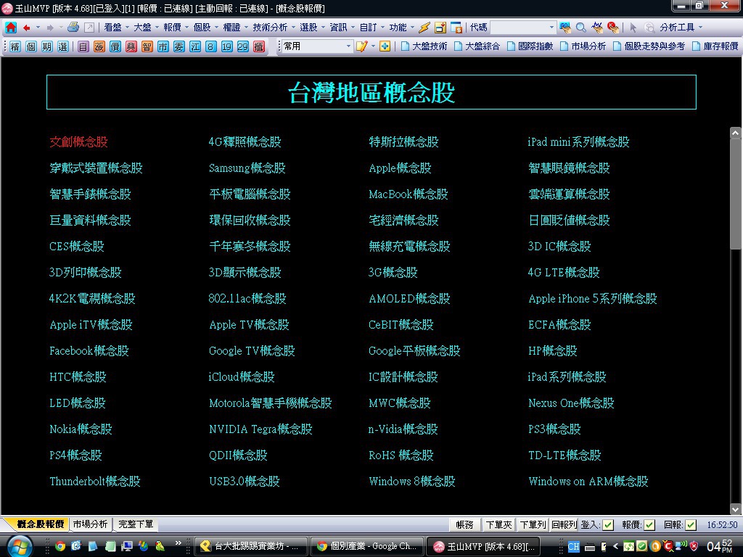The height and width of the screenshot is (557, 743).
Task: Open the 國際指數 page shortcut
Action: pyautogui.click(x=530, y=46)
